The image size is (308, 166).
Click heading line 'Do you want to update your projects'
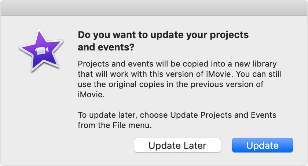(163, 35)
